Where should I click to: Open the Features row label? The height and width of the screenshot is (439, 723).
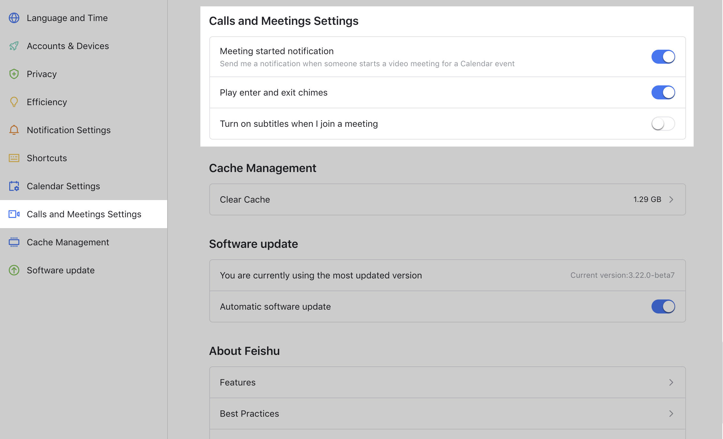coord(238,382)
